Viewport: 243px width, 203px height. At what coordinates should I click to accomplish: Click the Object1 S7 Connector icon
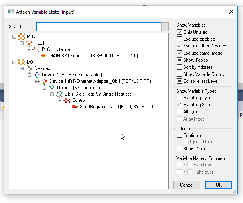52,88
